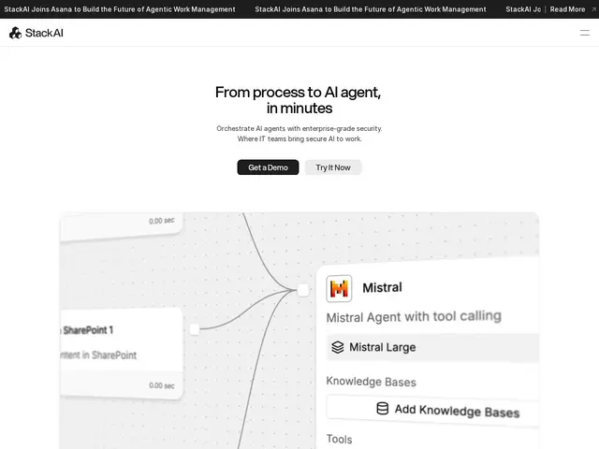Click the Mistral node title
This screenshot has height=449, width=599.
tap(382, 287)
